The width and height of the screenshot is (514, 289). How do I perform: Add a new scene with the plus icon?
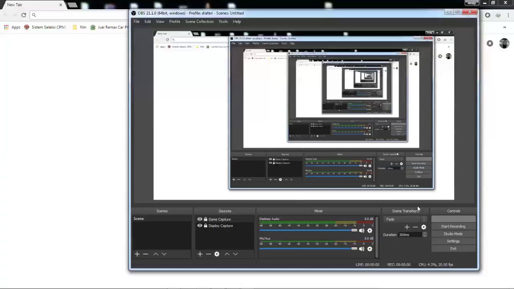137,254
